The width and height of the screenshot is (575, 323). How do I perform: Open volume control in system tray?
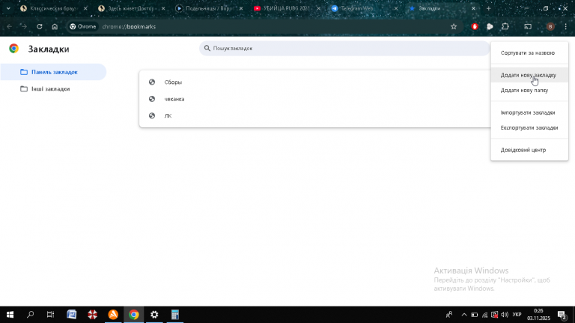tap(505, 315)
